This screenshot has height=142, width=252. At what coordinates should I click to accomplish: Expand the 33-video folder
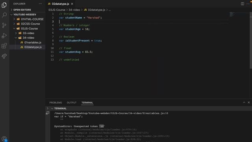coord(16,33)
